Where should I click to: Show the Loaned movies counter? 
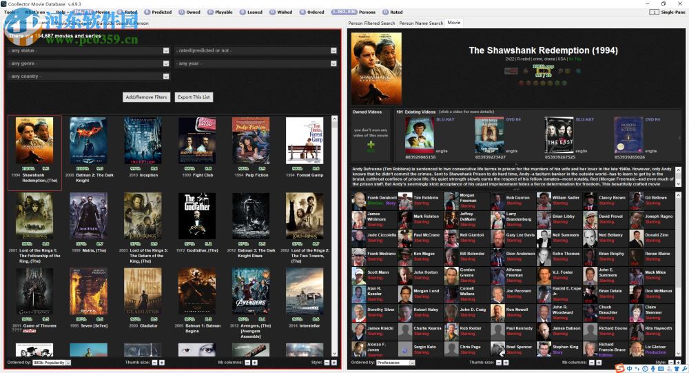251,12
